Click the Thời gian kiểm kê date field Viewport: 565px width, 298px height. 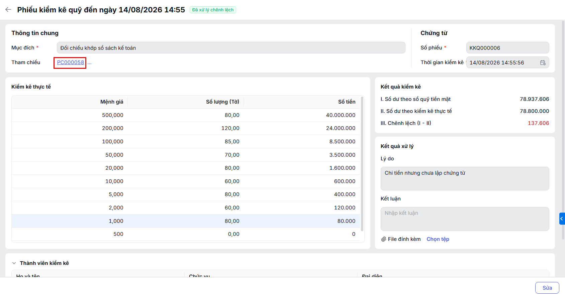[507, 62]
